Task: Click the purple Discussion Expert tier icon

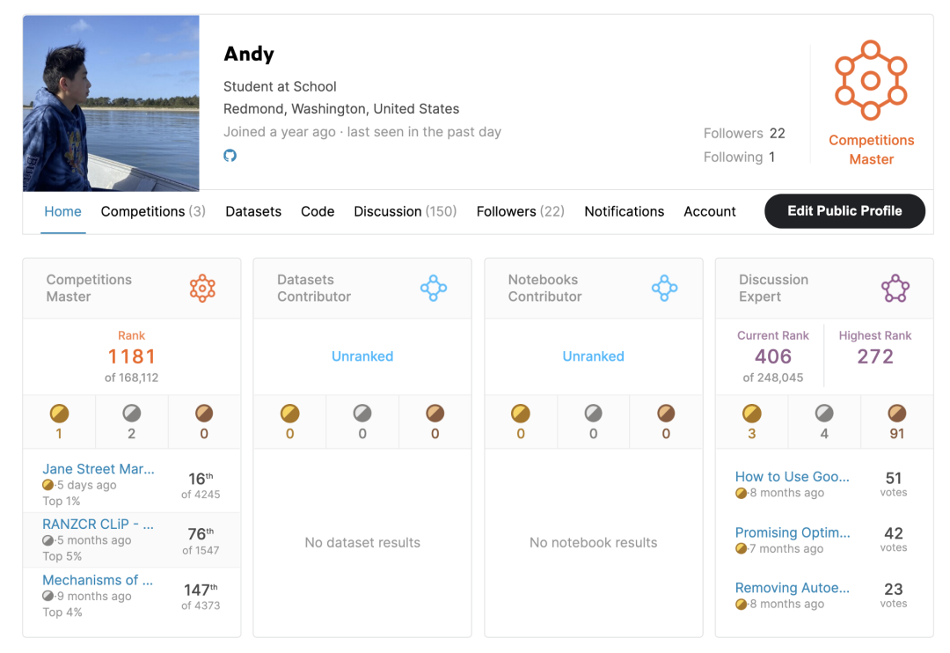Action: click(x=895, y=288)
